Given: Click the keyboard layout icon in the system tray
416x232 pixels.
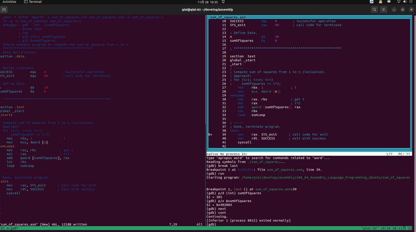Looking at the screenshot, I should click(389, 2).
